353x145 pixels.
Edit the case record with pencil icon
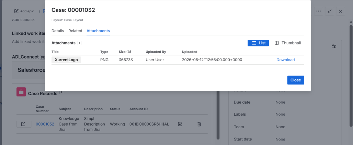tap(180, 124)
